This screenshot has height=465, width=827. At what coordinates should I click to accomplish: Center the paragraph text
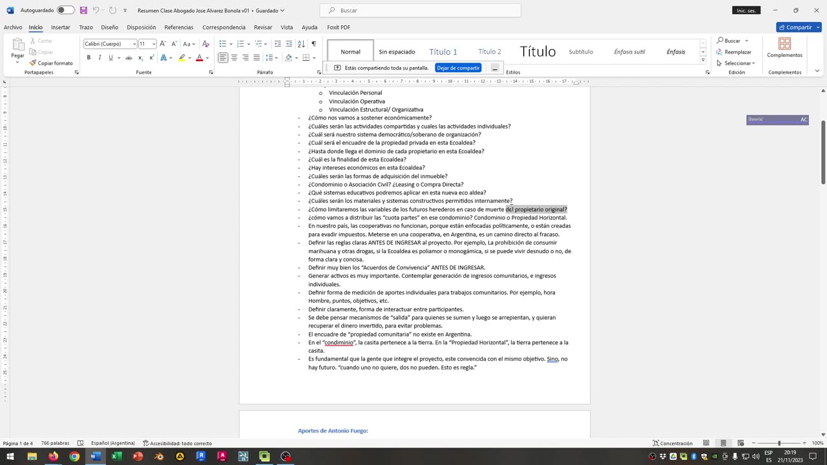[x=234, y=57]
